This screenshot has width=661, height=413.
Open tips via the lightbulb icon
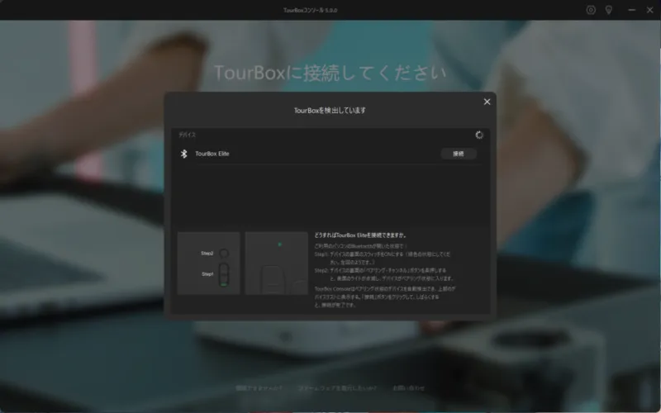[x=609, y=10]
